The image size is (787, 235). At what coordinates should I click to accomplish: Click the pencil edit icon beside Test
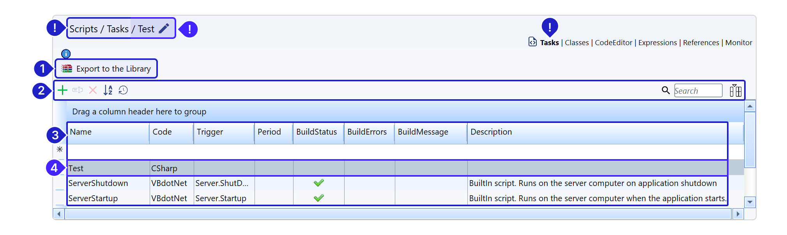tap(164, 28)
